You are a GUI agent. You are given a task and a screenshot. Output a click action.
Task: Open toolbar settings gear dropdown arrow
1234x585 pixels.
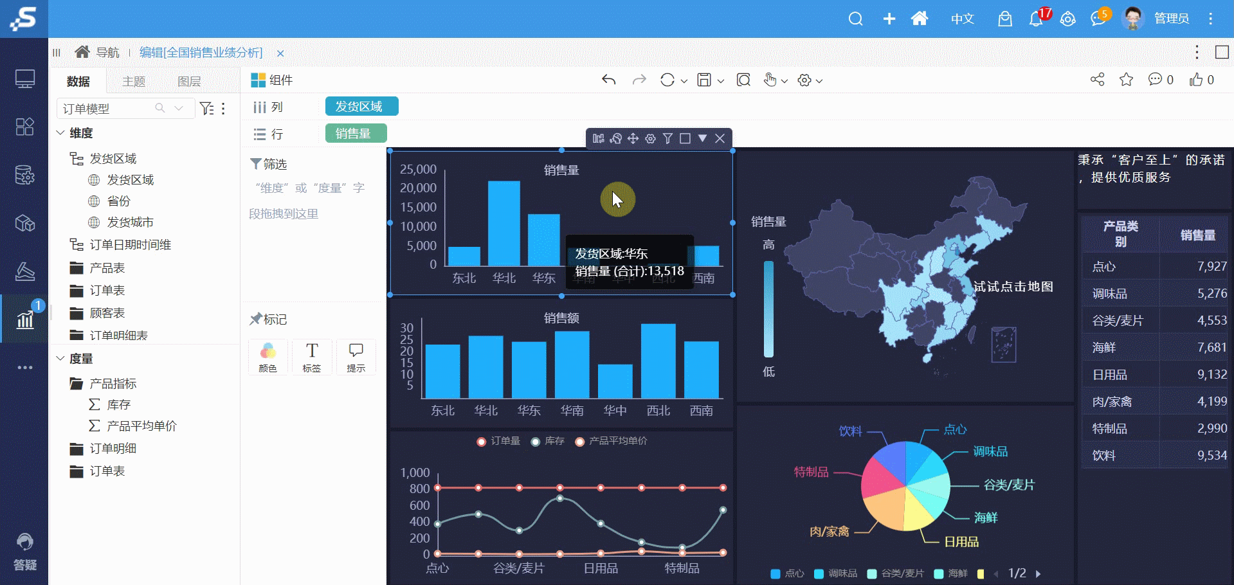[x=819, y=81]
